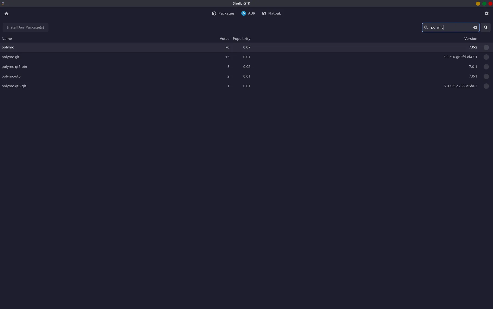The height and width of the screenshot is (309, 493).
Task: Sort by the Votes column header
Action: pos(224,39)
